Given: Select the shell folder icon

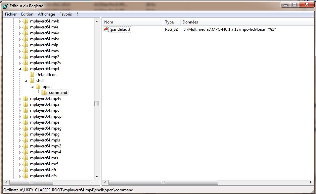Looking at the screenshot, I should (x=32, y=81).
